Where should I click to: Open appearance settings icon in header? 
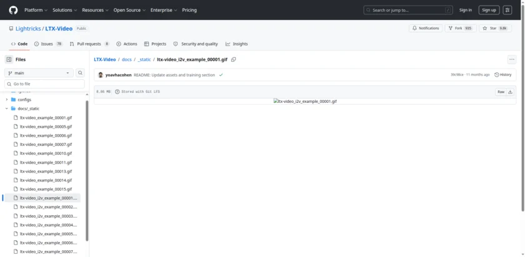tap(507, 10)
